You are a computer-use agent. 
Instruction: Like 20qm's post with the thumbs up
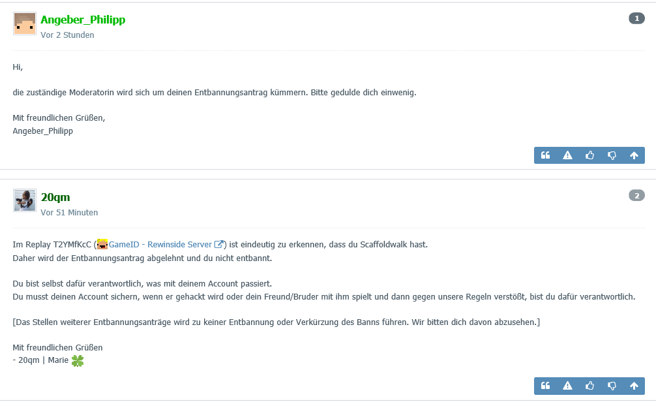point(589,386)
